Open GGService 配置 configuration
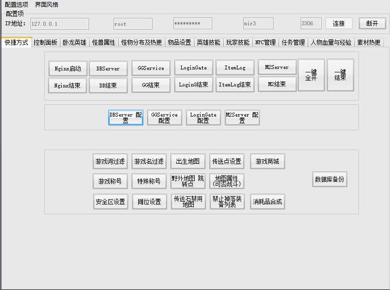The width and height of the screenshot is (390, 290). point(164,117)
